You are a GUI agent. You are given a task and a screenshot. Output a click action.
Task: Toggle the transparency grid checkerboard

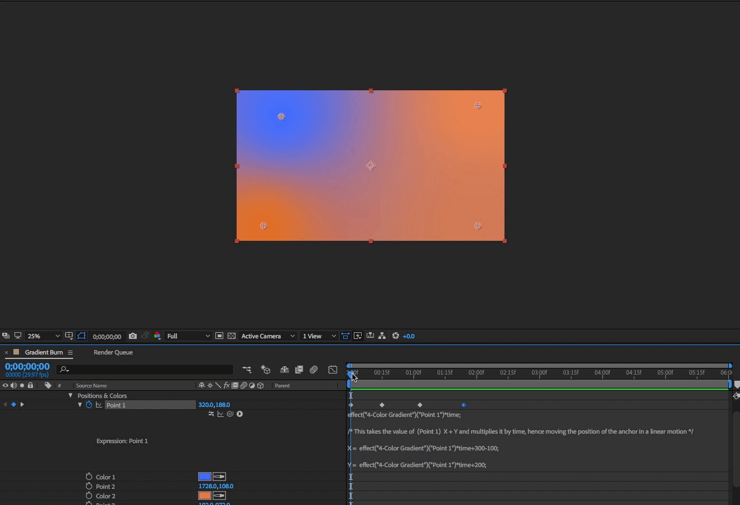(232, 336)
